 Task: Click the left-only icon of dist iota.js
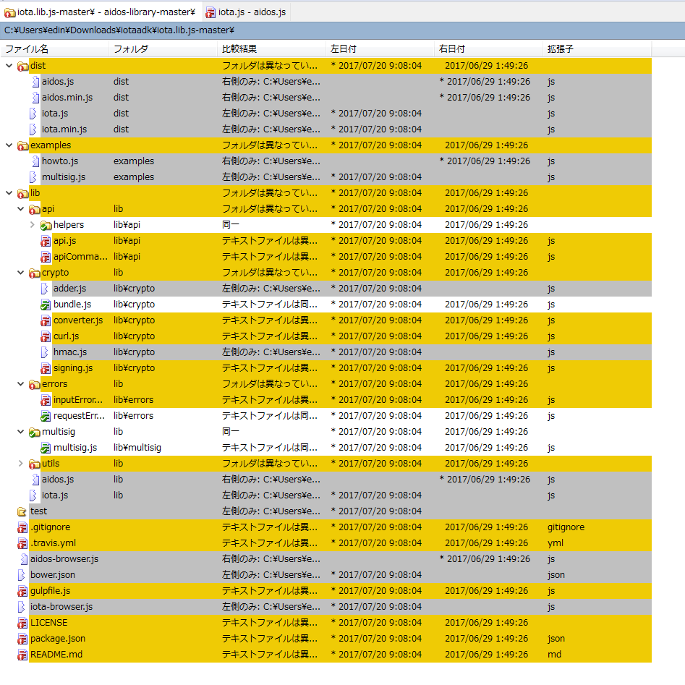33,114
